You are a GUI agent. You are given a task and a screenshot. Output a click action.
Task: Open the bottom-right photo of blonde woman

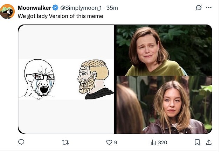(164, 105)
